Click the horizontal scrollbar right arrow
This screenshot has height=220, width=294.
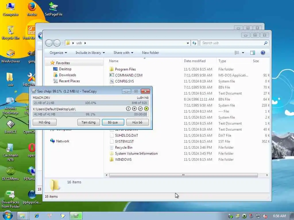click(267, 175)
